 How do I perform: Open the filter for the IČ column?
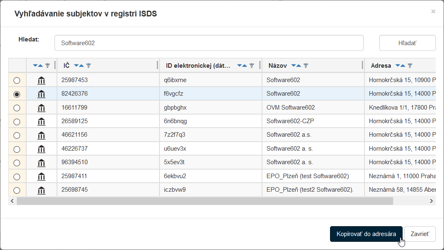pyautogui.click(x=89, y=66)
